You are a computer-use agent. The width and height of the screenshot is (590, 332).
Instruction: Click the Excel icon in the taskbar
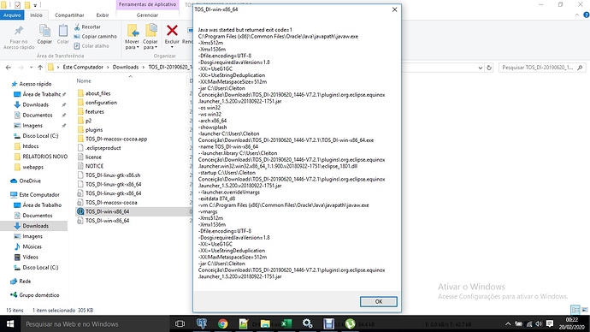286,323
